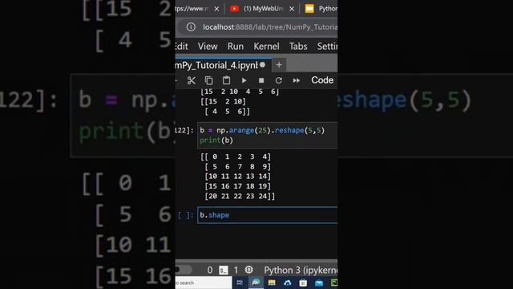Restart kernel and run all cells
This screenshot has width=513, height=289.
(297, 80)
